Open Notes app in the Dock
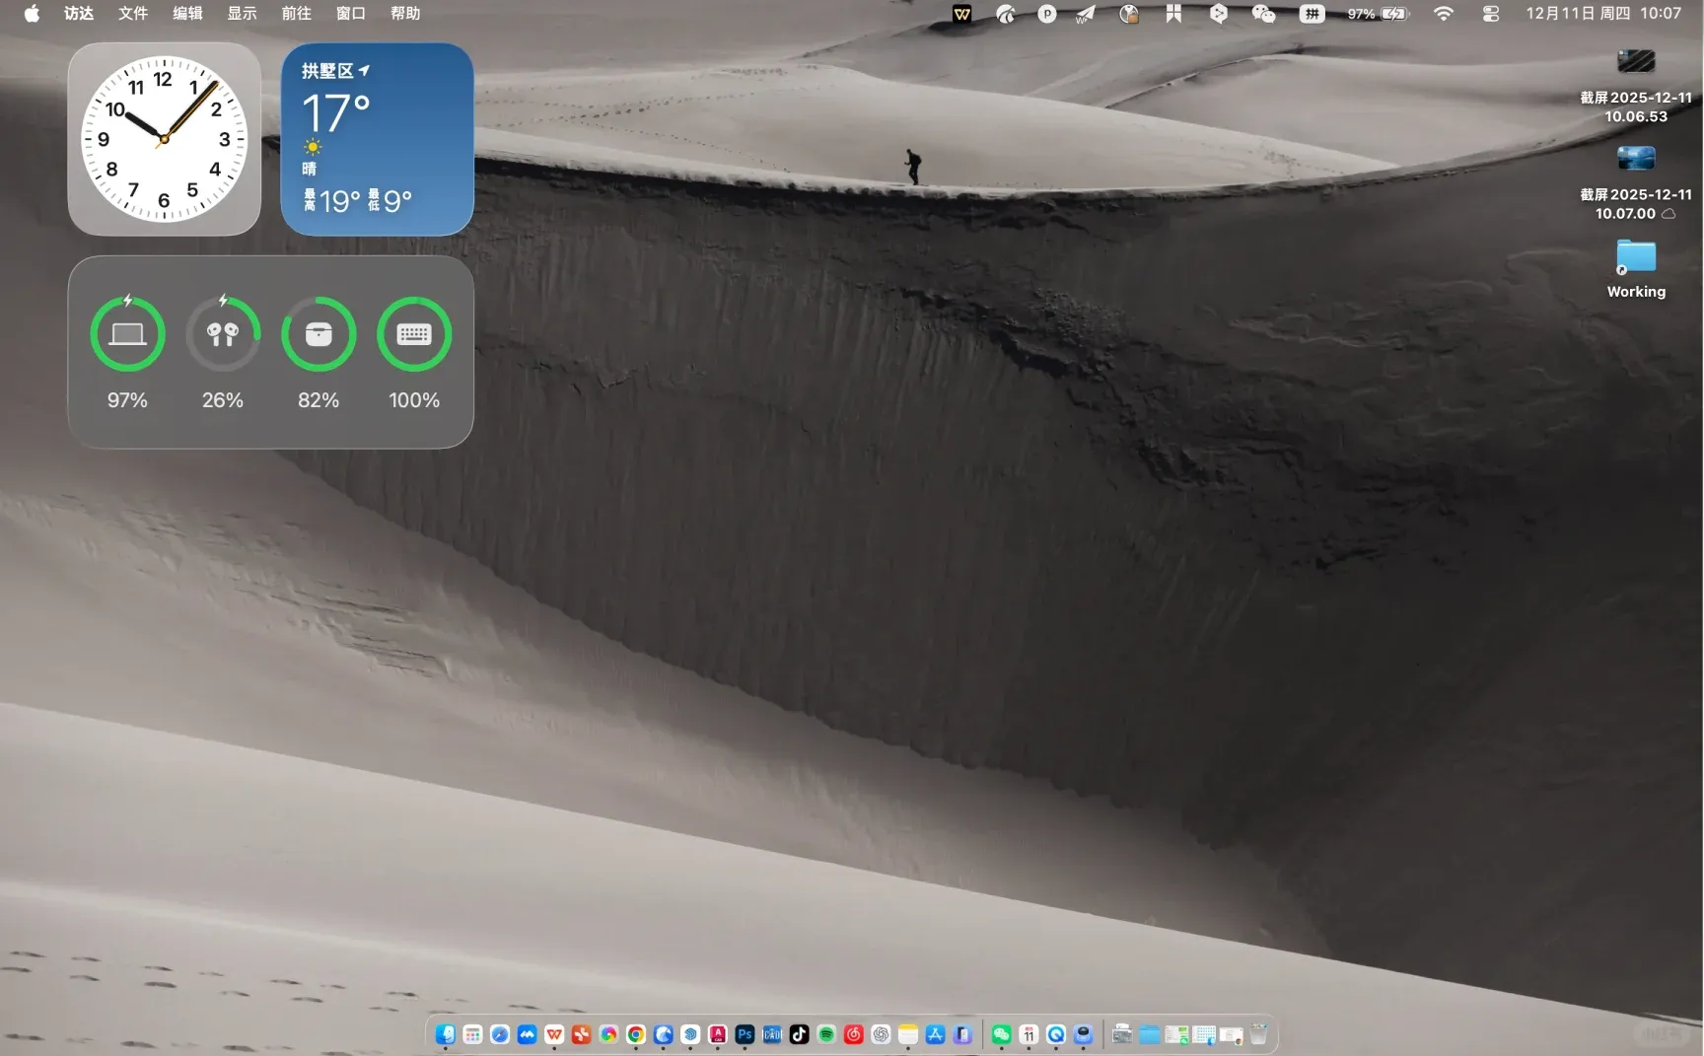Viewport: 1704px width, 1056px height. [x=908, y=1034]
